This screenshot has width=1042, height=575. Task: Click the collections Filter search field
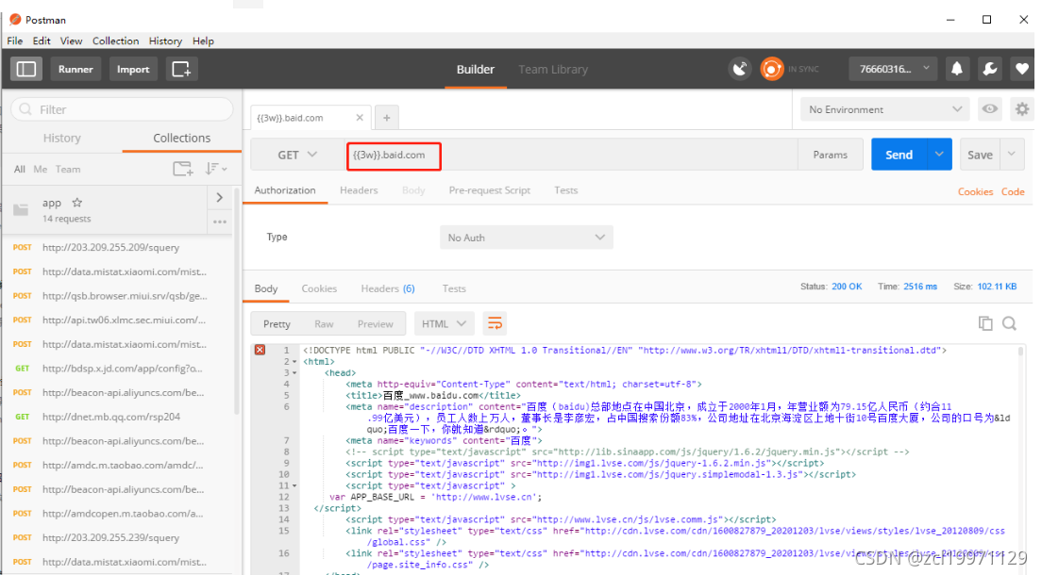click(x=123, y=109)
